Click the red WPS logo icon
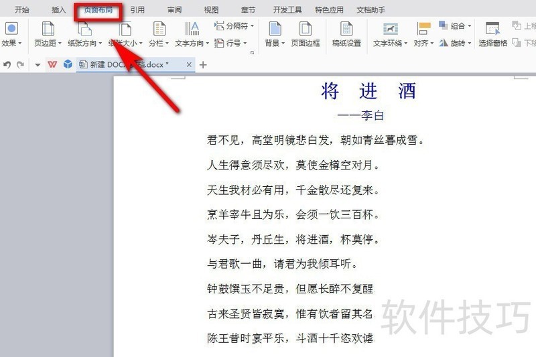The image size is (536, 357). tap(52, 64)
